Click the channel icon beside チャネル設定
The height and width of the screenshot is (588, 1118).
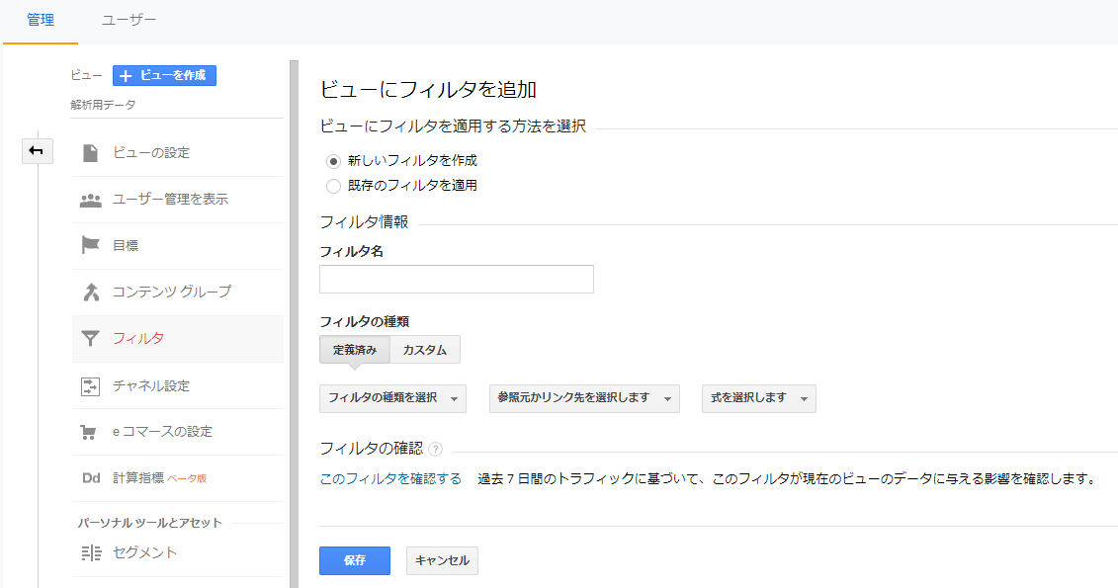click(x=90, y=386)
